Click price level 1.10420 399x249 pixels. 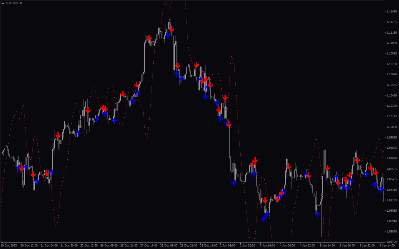(392, 96)
